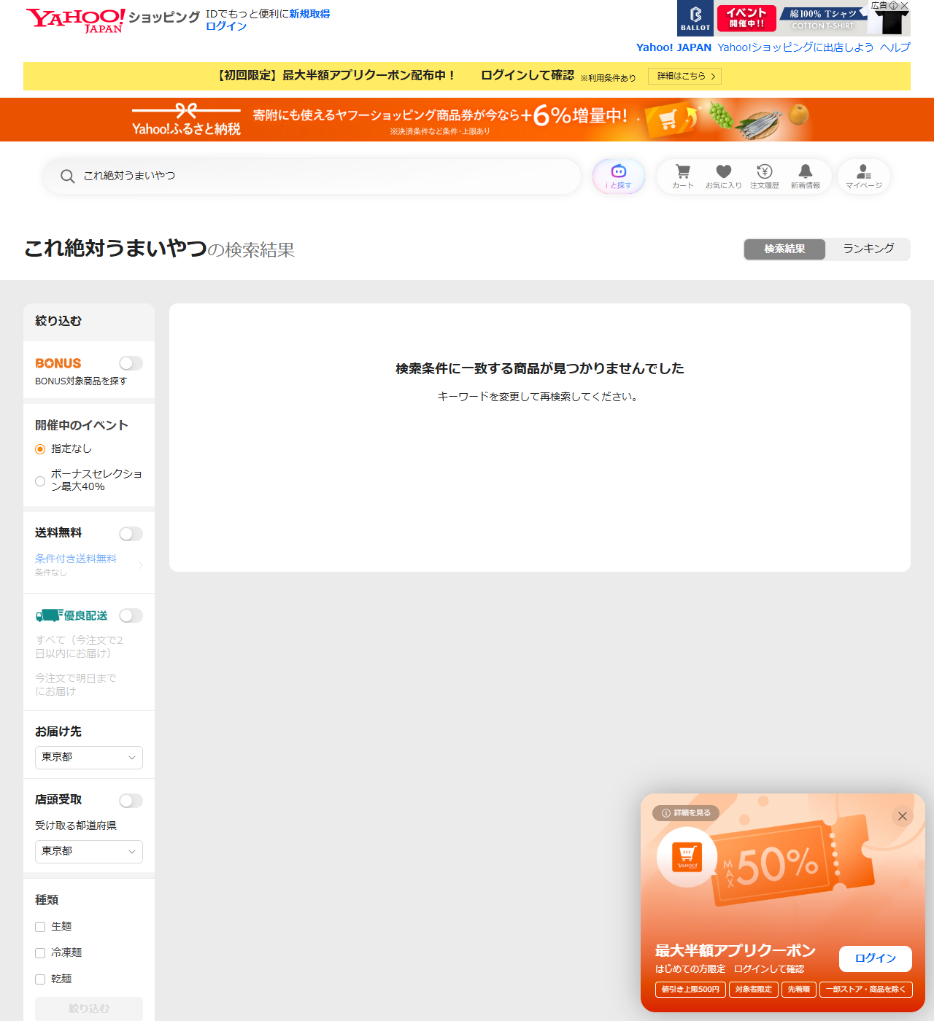Click the Yahoo shopping cart circle in popup
934x1021 pixels.
687,858
